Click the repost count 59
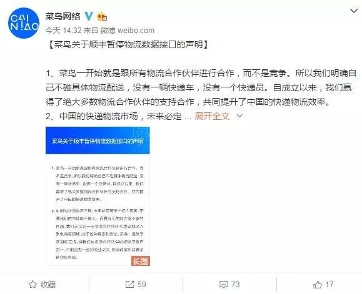 (x=141, y=285)
